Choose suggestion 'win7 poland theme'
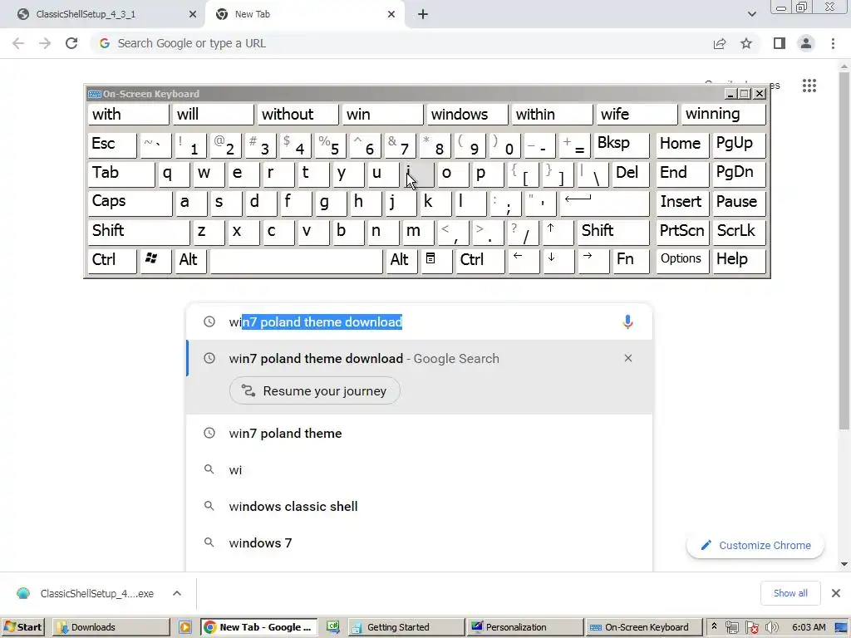851x638 pixels. [x=419, y=433]
